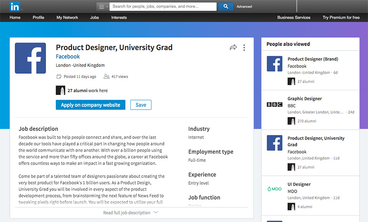Viewport: 368px width, 222px height.
Task: Open Graphic Designer job at BBC
Action: pos(305,99)
